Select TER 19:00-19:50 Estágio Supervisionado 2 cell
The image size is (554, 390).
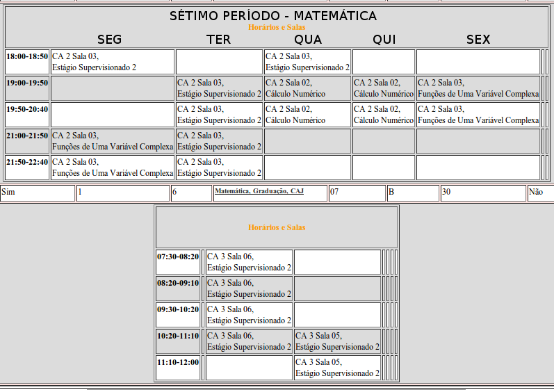[x=220, y=88]
